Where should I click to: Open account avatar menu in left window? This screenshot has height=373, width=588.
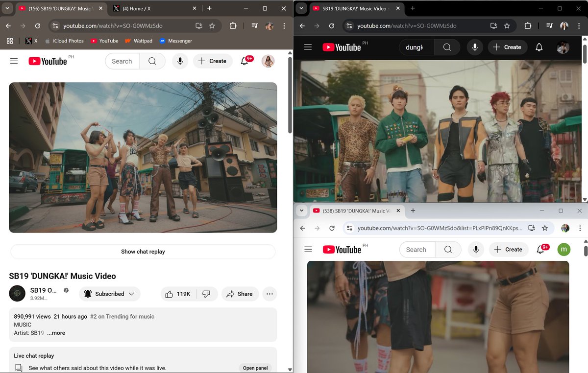click(268, 61)
